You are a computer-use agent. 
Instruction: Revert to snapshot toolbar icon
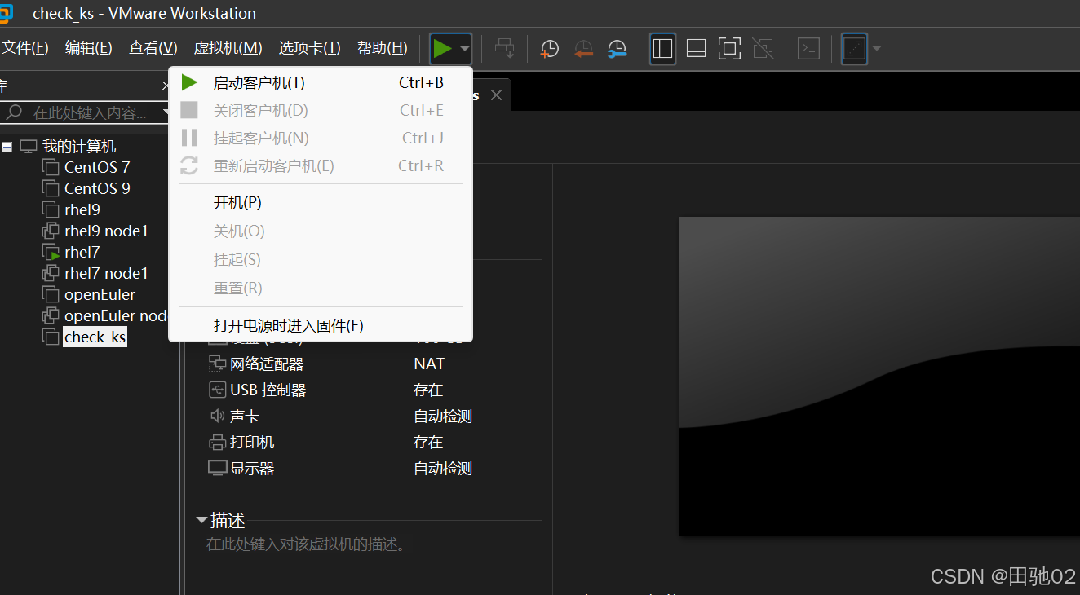[x=583, y=49]
